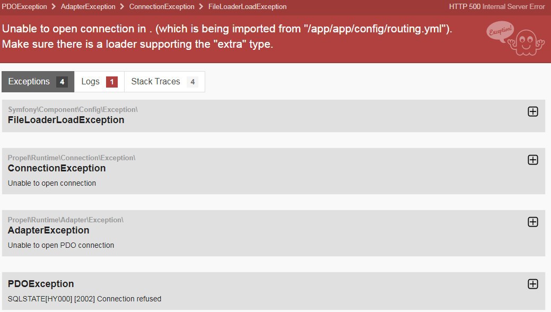Click the Exceptions count badge
This screenshot has width=551, height=312.
[x=62, y=82]
